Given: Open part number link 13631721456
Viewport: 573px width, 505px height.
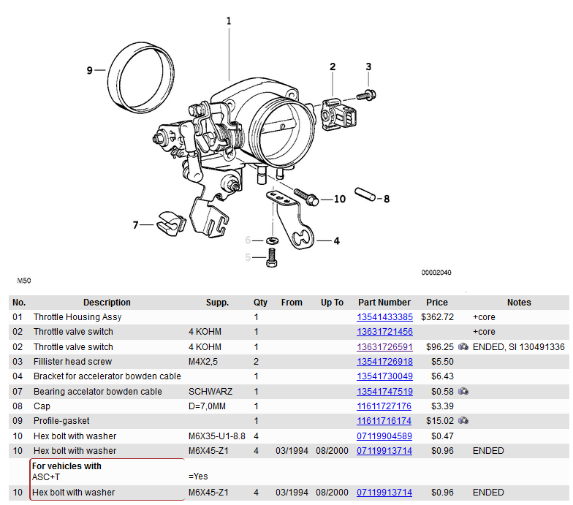Looking at the screenshot, I should 384,332.
